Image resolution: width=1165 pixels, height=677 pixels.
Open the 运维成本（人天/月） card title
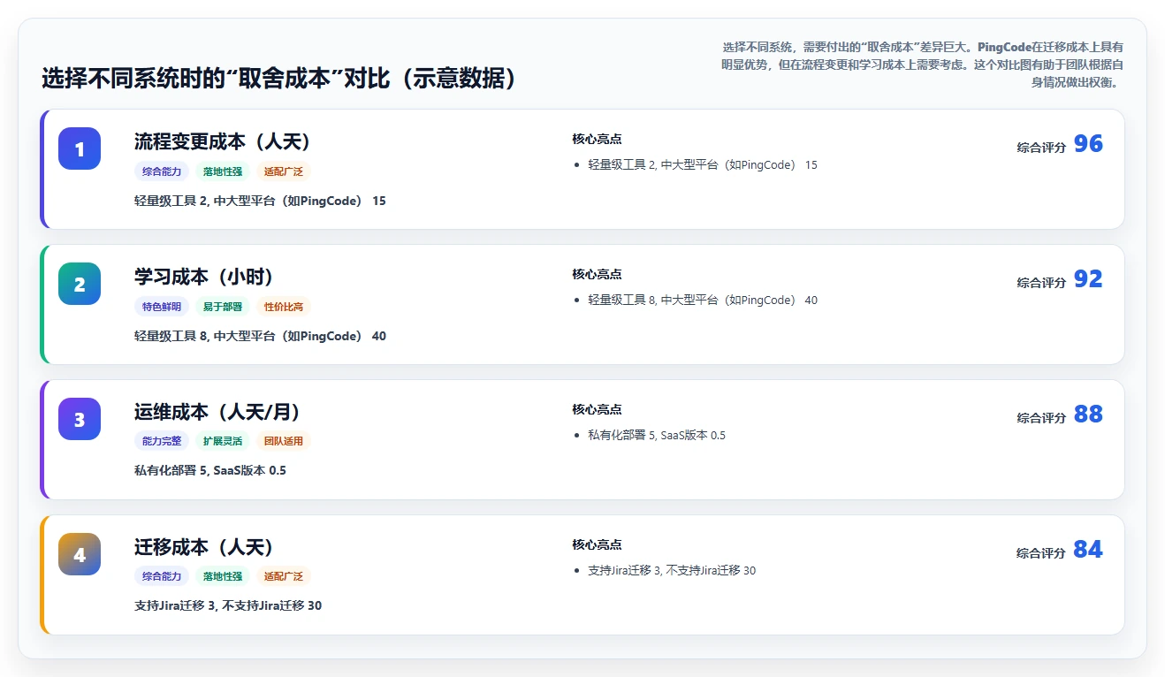pyautogui.click(x=217, y=412)
